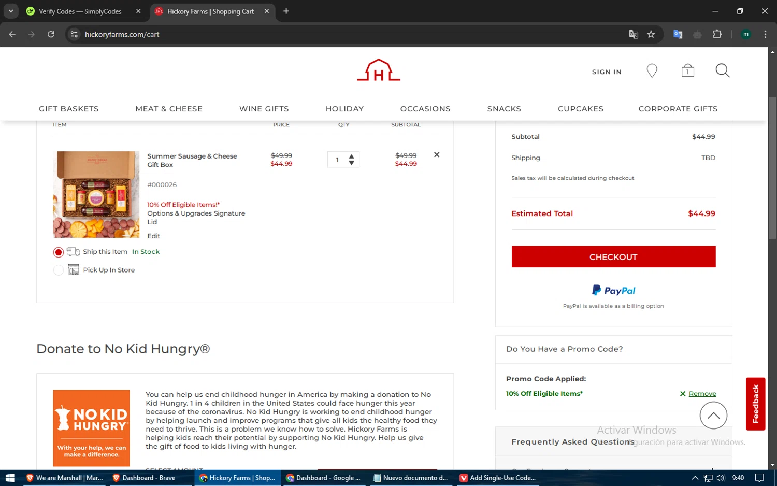
Task: Open the Feedback side tab
Action: pyautogui.click(x=755, y=404)
